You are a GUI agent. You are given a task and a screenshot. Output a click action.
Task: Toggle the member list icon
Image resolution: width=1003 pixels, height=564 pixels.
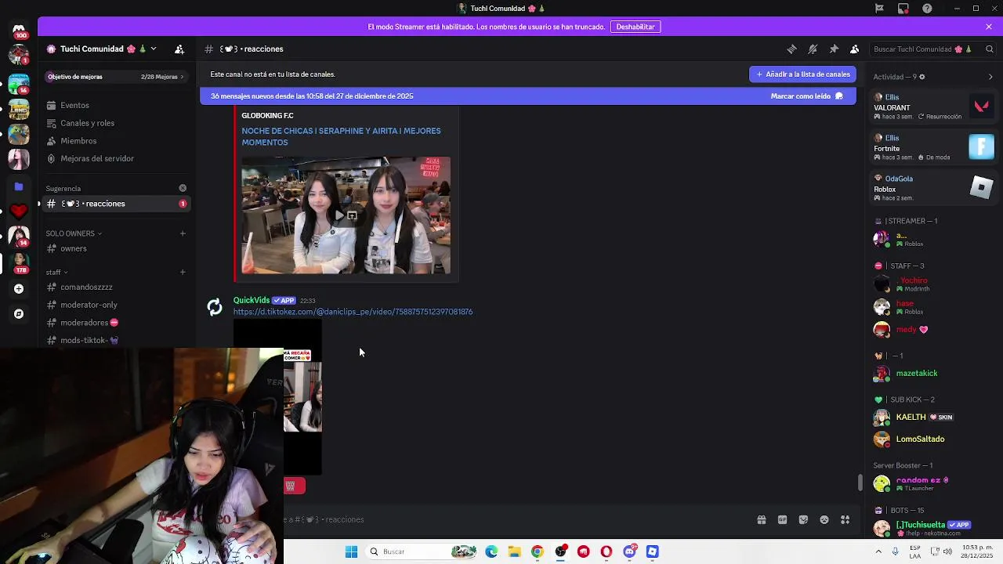855,49
